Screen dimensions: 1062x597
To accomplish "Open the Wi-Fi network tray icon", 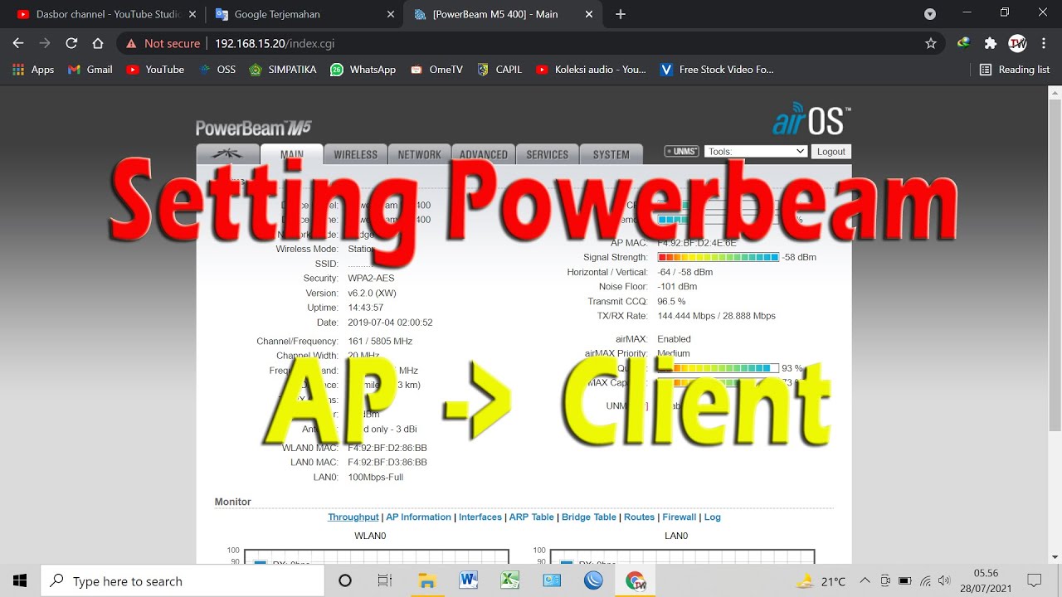I will (x=925, y=580).
